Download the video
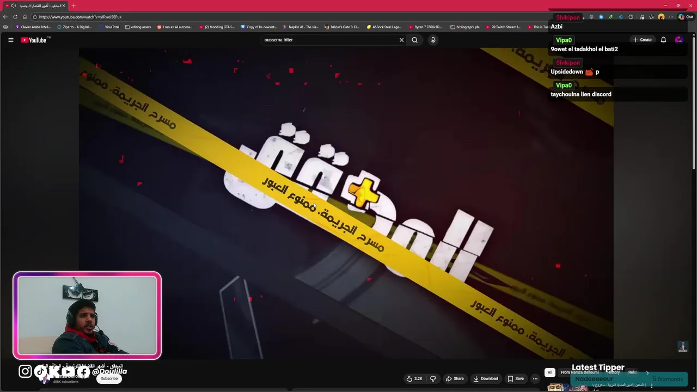 pyautogui.click(x=486, y=378)
